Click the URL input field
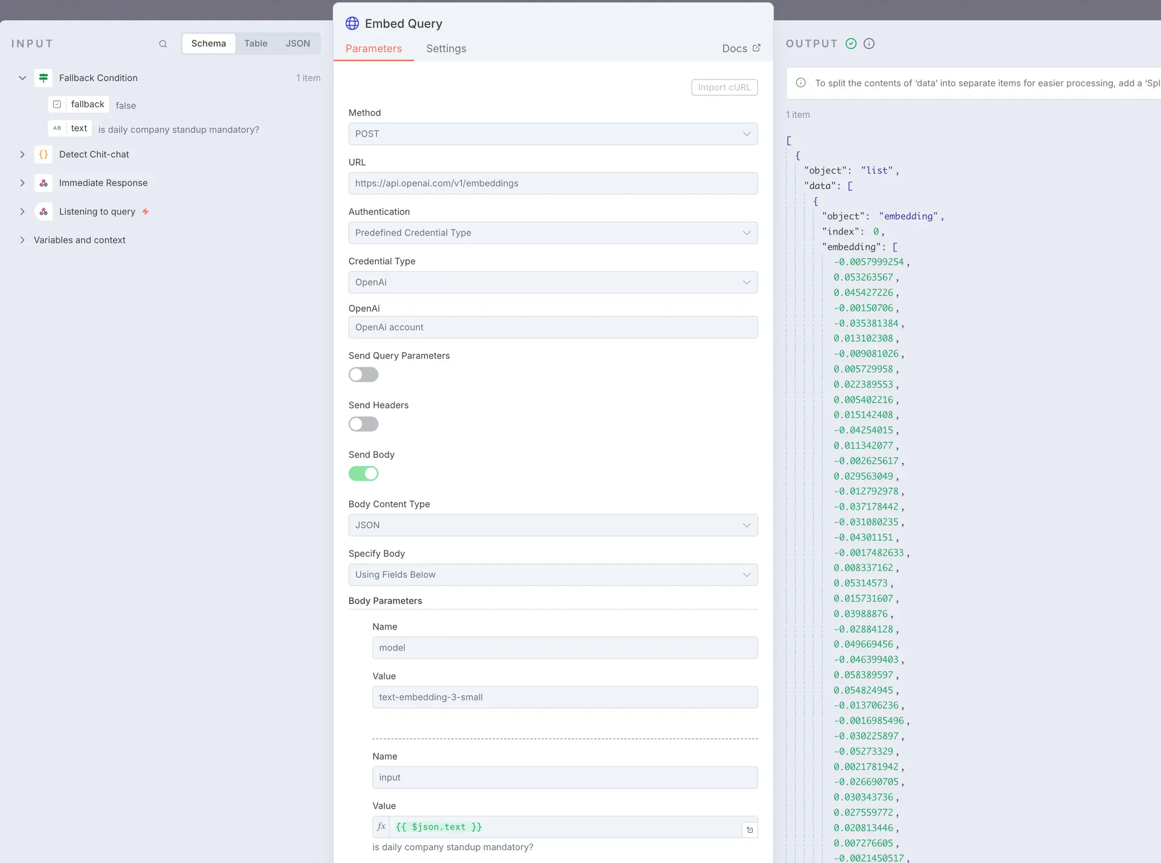Screen dimensions: 1161x863 tap(553, 183)
